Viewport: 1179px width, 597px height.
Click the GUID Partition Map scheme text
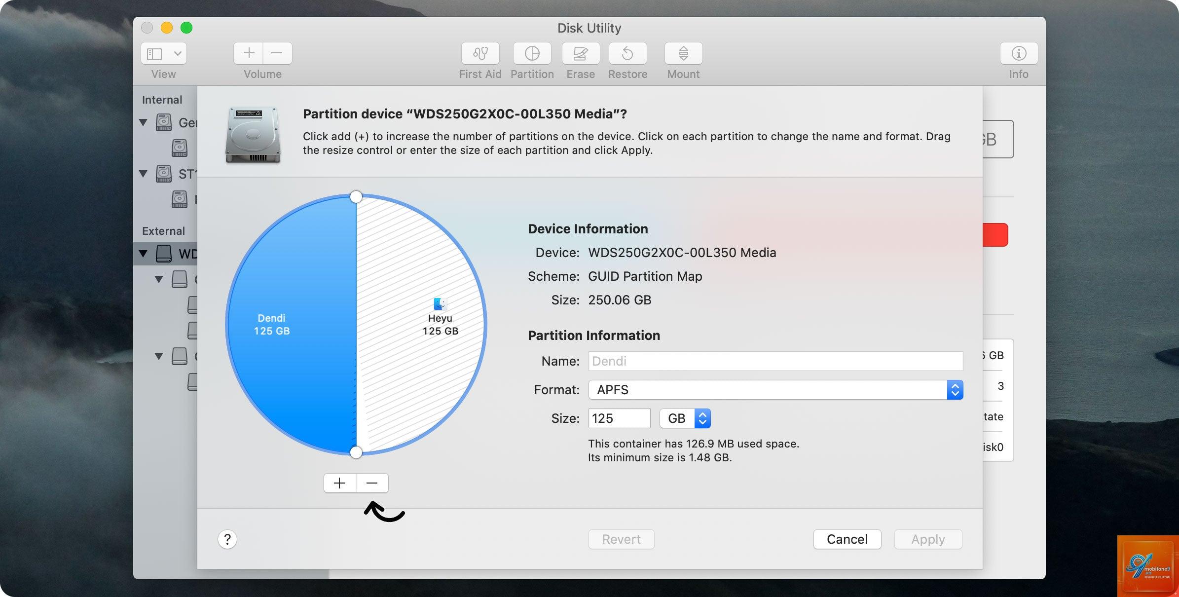(645, 276)
